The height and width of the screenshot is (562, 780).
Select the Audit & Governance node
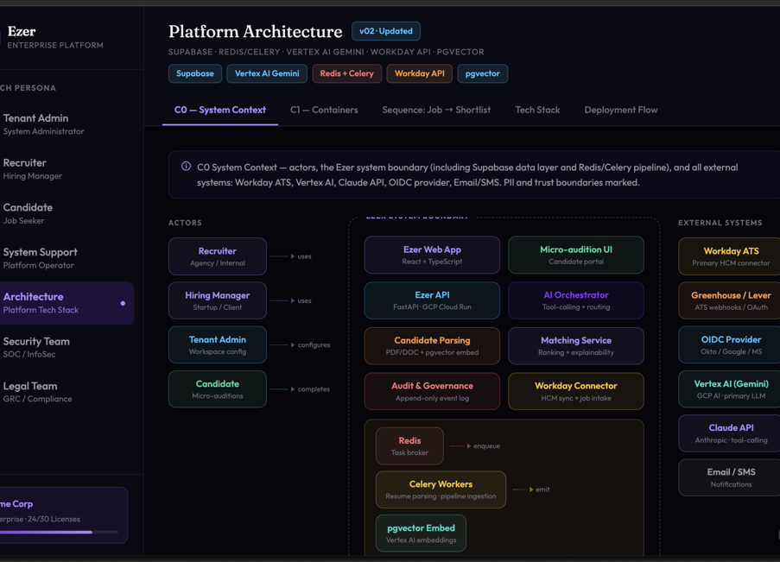(432, 391)
